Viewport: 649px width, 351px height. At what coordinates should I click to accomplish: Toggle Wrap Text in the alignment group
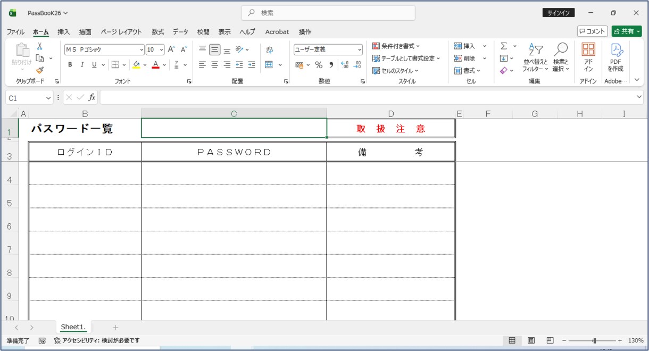(x=269, y=49)
